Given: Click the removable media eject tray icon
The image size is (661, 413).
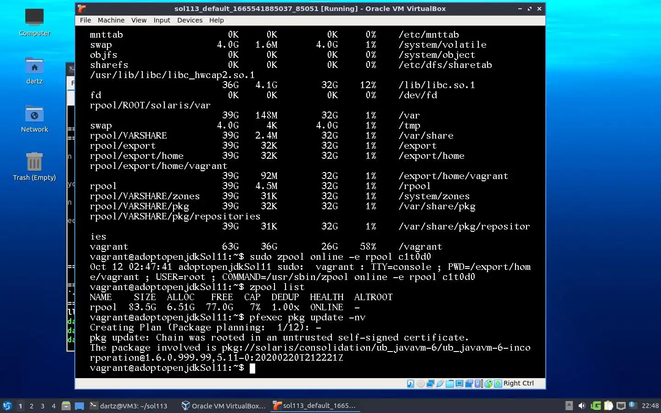Looking at the screenshot, I should 569,406.
